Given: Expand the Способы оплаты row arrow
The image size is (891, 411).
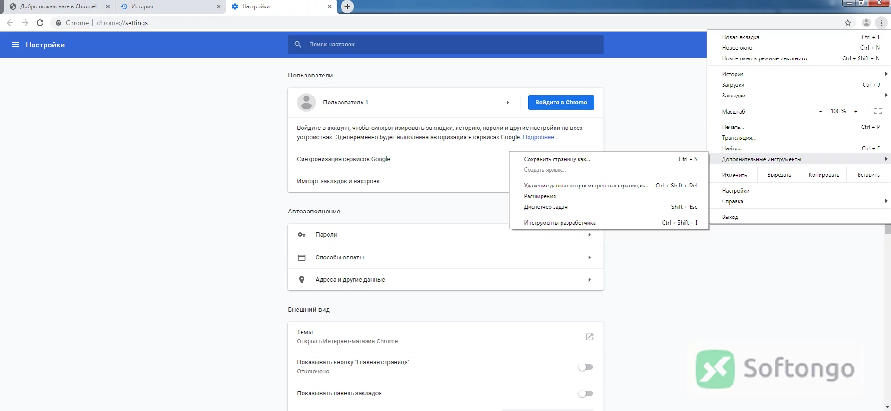Looking at the screenshot, I should pos(589,257).
